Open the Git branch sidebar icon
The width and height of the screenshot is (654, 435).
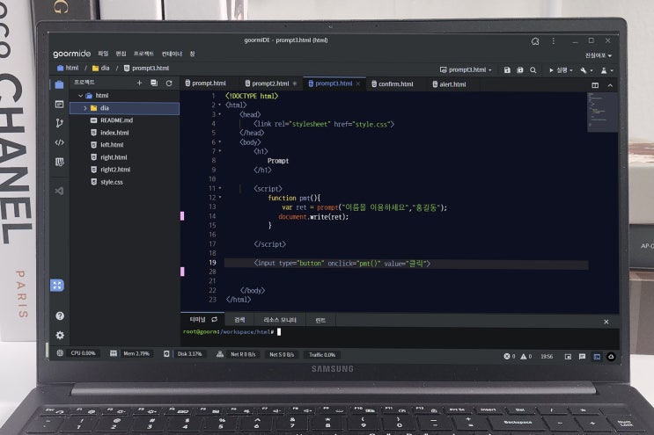59,123
